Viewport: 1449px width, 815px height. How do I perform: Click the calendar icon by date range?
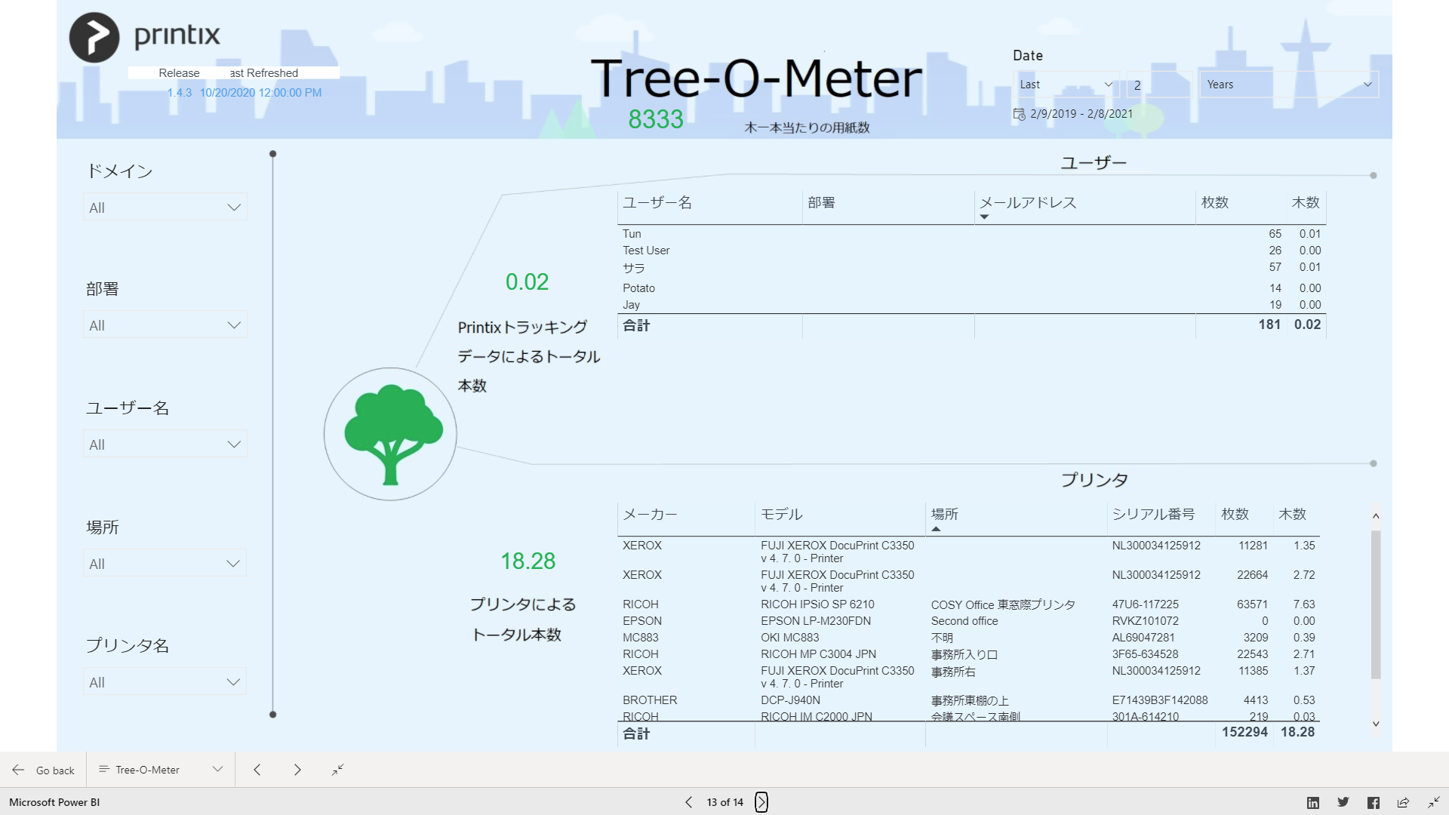click(1020, 114)
